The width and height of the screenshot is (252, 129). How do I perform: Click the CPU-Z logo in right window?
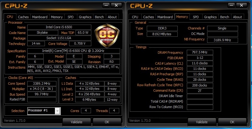click(x=141, y=6)
